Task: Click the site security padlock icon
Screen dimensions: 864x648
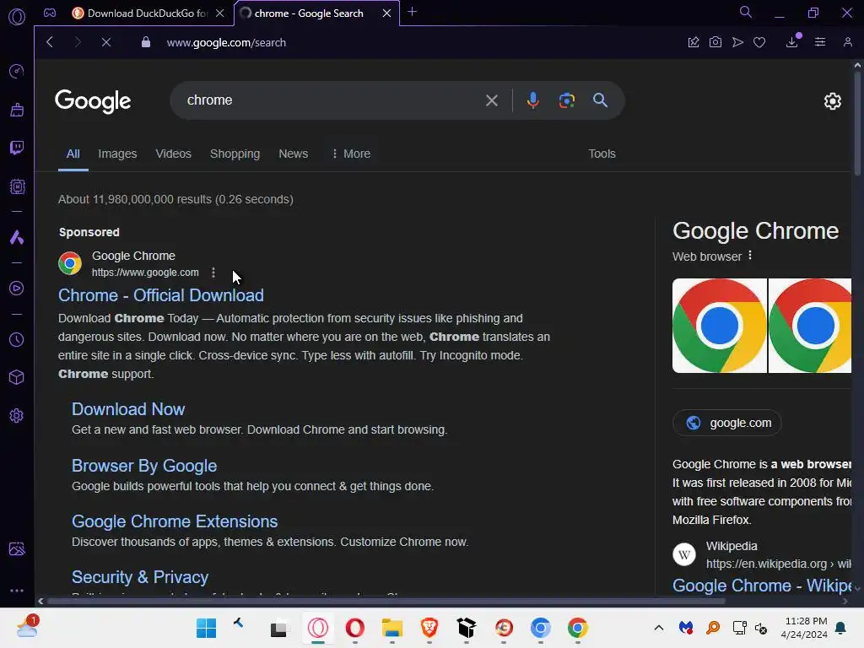Action: 145,42
